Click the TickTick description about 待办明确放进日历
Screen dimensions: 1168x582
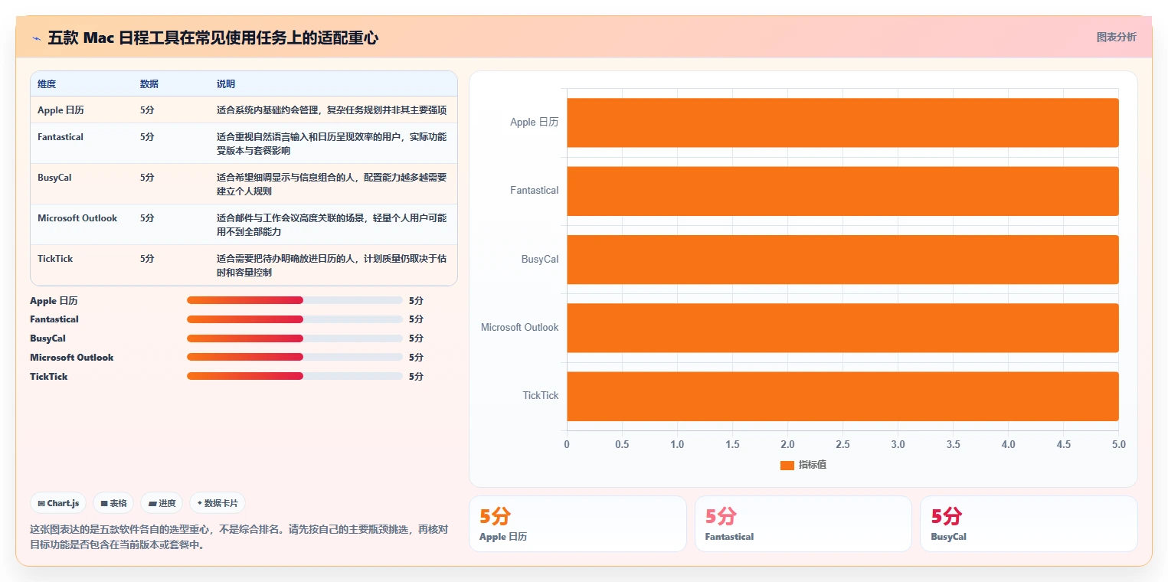[x=332, y=266]
